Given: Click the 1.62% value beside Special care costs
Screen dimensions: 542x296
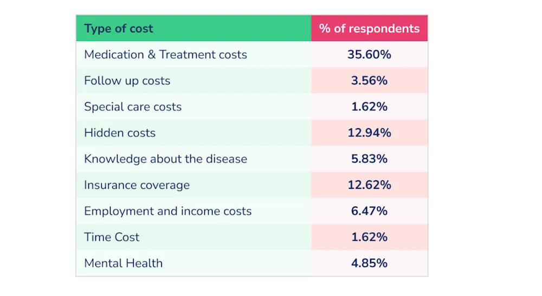Looking at the screenshot, I should (369, 107).
